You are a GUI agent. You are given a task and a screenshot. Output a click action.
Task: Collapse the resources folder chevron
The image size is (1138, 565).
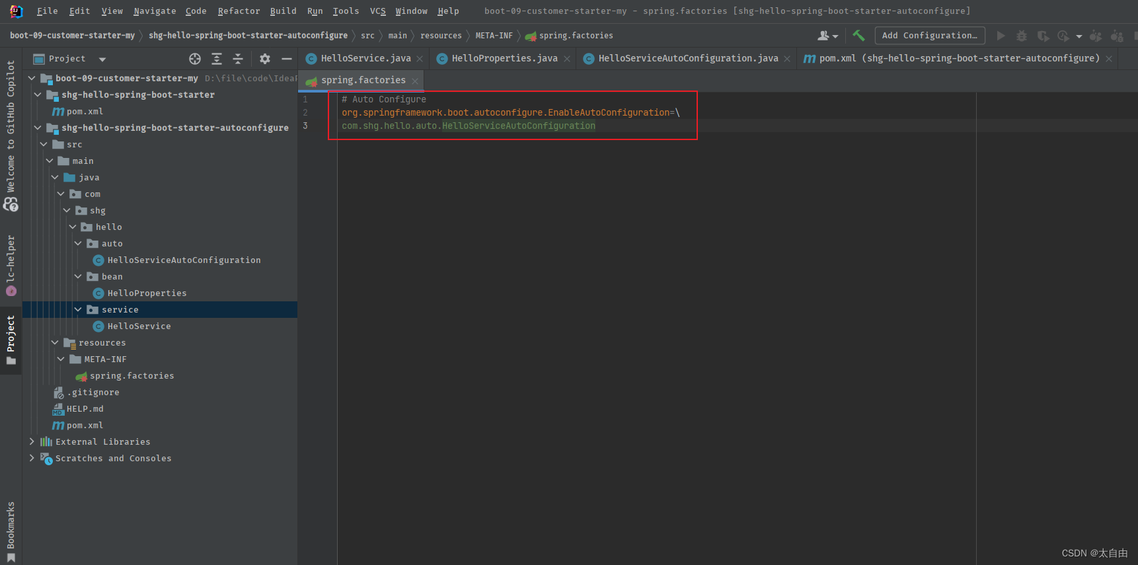[55, 342]
